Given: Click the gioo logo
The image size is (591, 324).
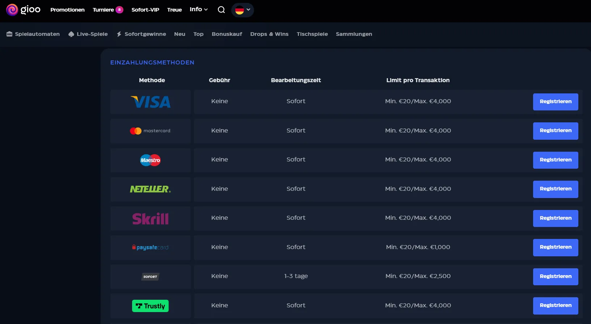Looking at the screenshot, I should coord(23,10).
